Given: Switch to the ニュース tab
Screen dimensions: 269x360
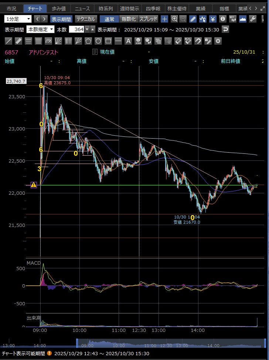Looking at the screenshot, I should click(82, 9).
